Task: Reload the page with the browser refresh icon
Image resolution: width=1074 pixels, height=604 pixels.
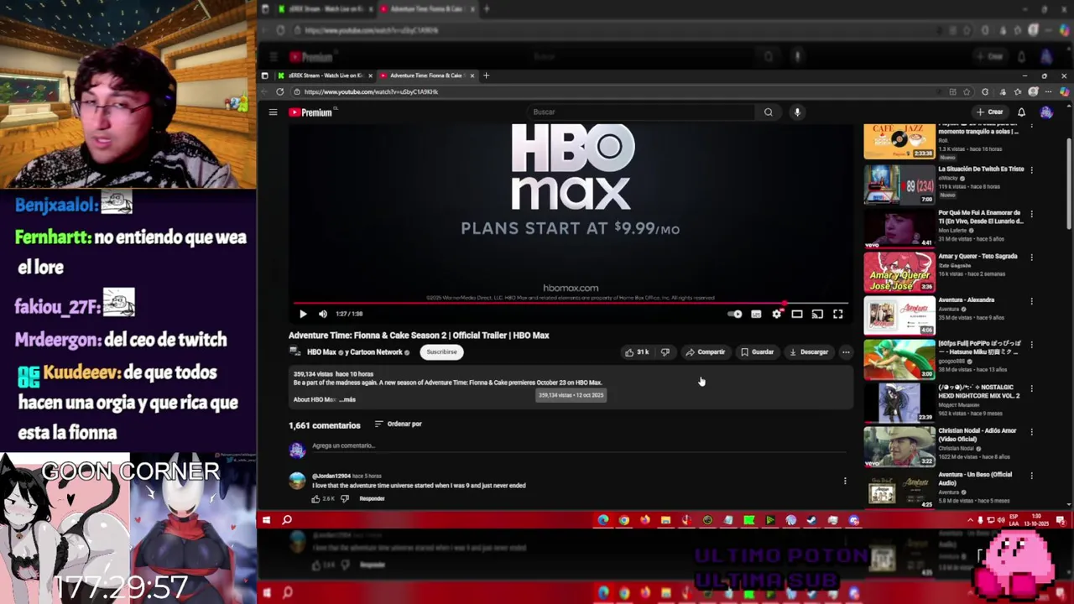Action: (279, 91)
